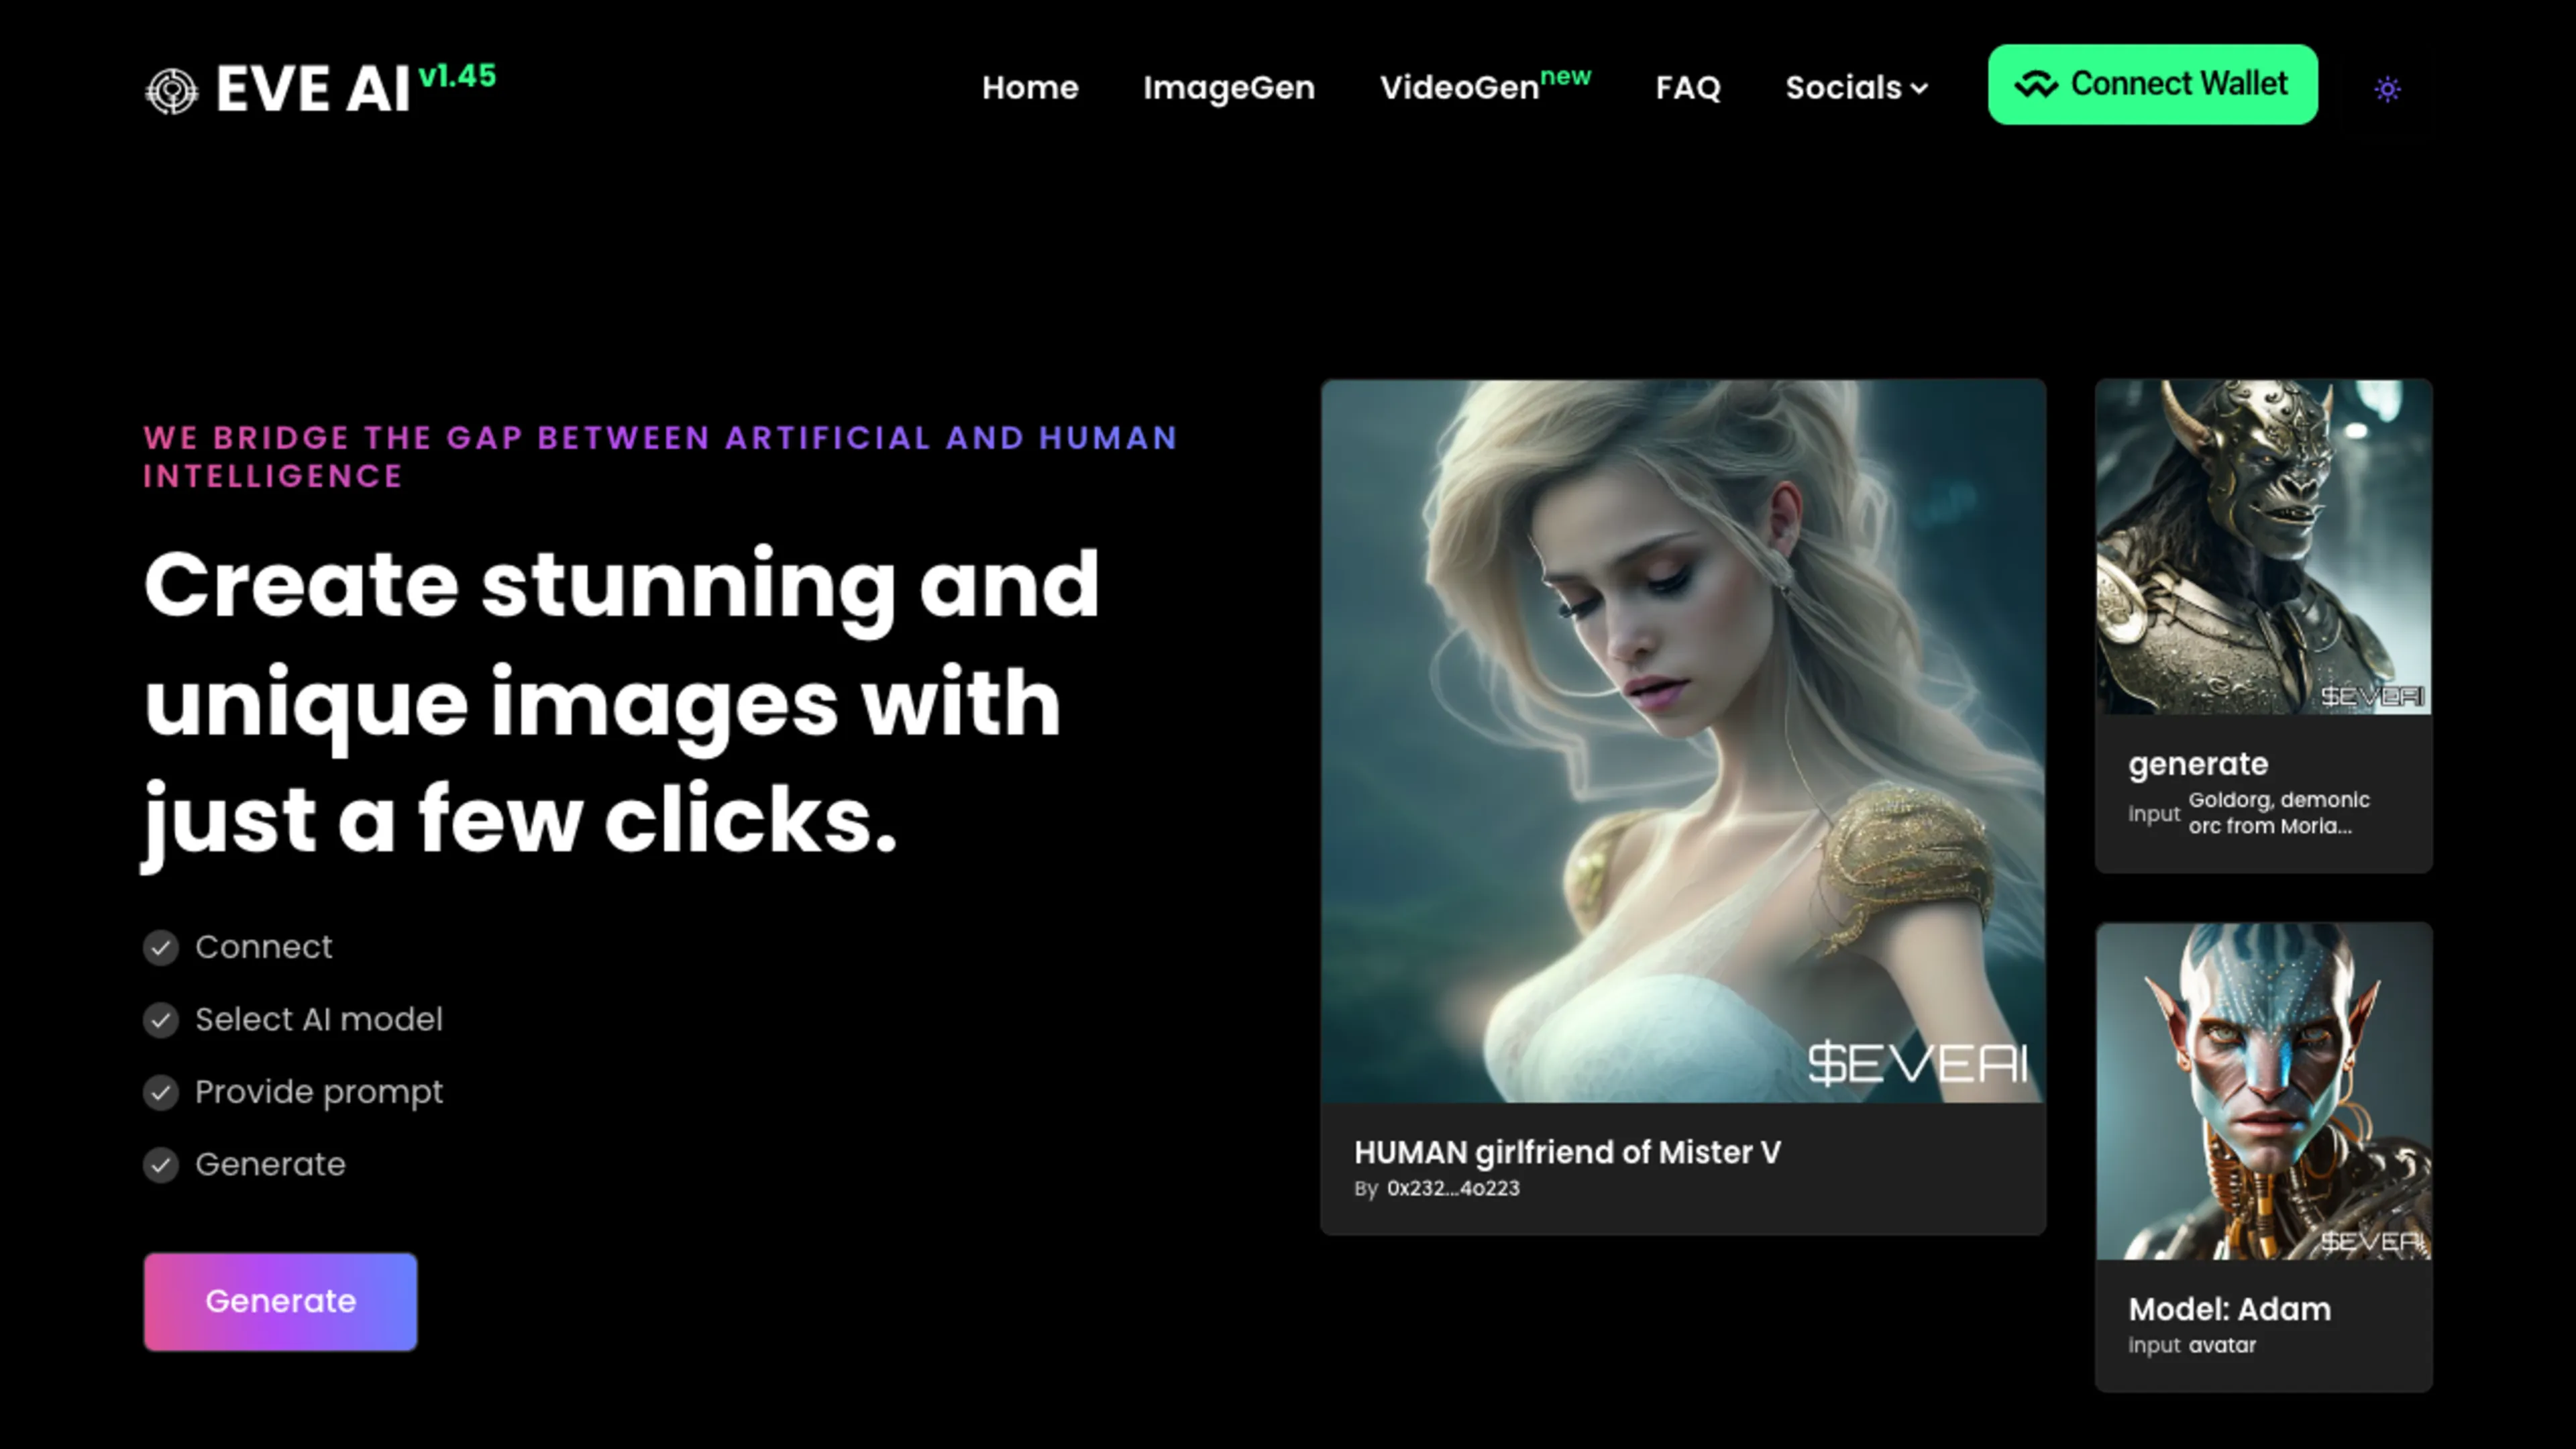Click the checkmark icon beside Select AI model

tap(161, 1020)
